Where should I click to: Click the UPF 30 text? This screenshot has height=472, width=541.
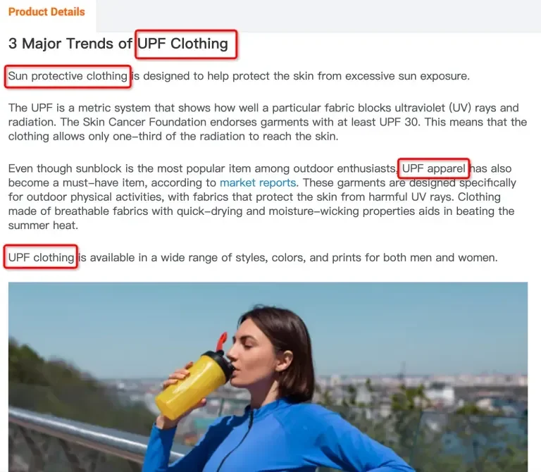399,122
